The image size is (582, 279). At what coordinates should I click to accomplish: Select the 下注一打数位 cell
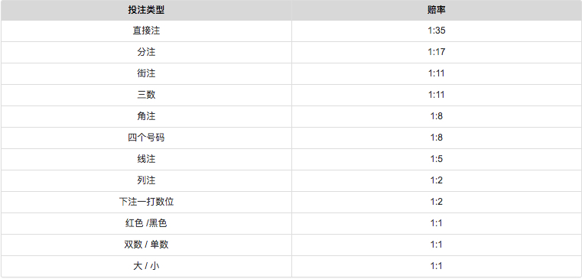click(x=146, y=202)
